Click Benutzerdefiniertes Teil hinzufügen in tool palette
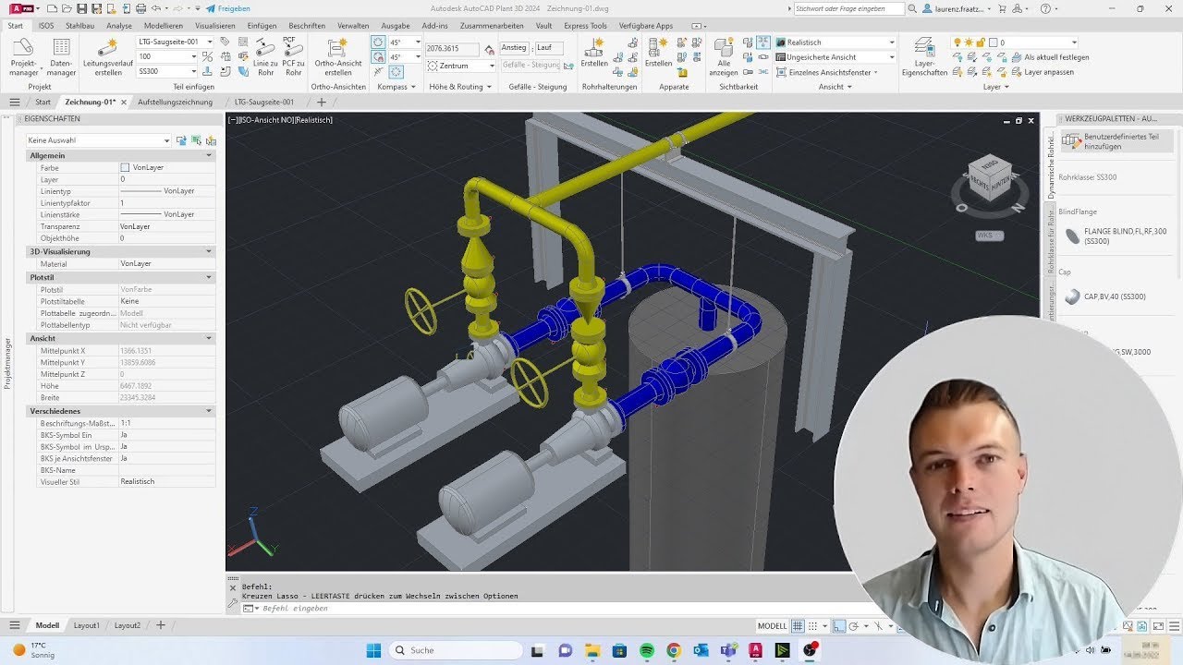The width and height of the screenshot is (1183, 665). coord(1116,141)
